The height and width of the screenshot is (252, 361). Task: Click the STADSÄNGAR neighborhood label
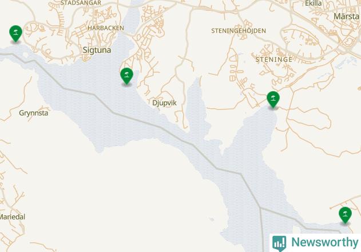tap(81, 3)
